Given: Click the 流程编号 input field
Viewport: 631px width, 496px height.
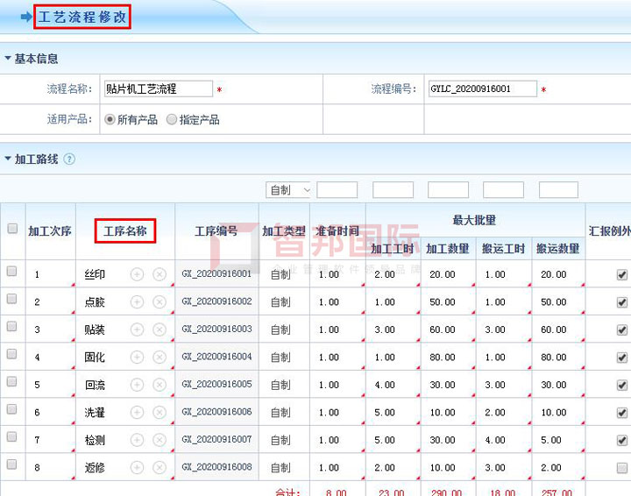Looking at the screenshot, I should click(x=481, y=89).
